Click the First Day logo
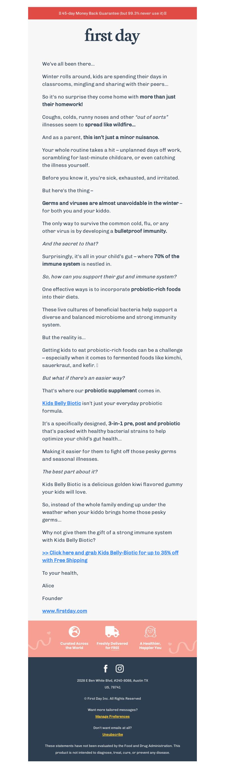 pos(112,36)
